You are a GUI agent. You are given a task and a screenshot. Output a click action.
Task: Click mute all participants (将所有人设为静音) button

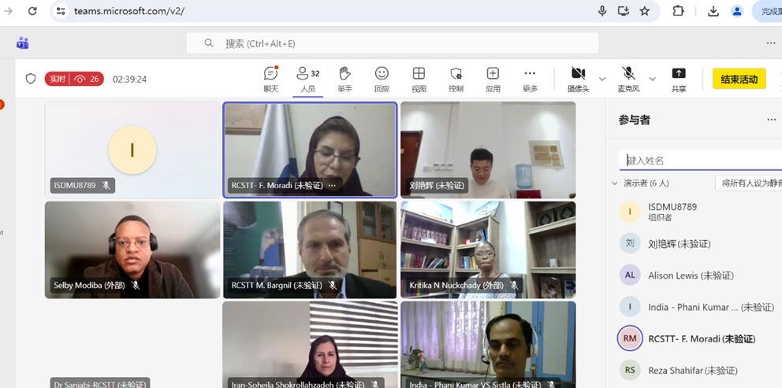pos(749,183)
